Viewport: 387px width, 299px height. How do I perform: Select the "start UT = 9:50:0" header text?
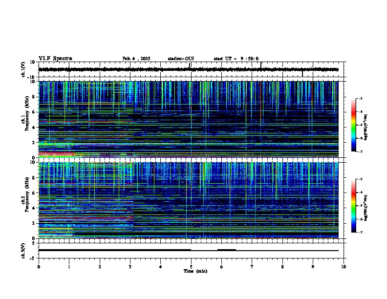pyautogui.click(x=236, y=59)
